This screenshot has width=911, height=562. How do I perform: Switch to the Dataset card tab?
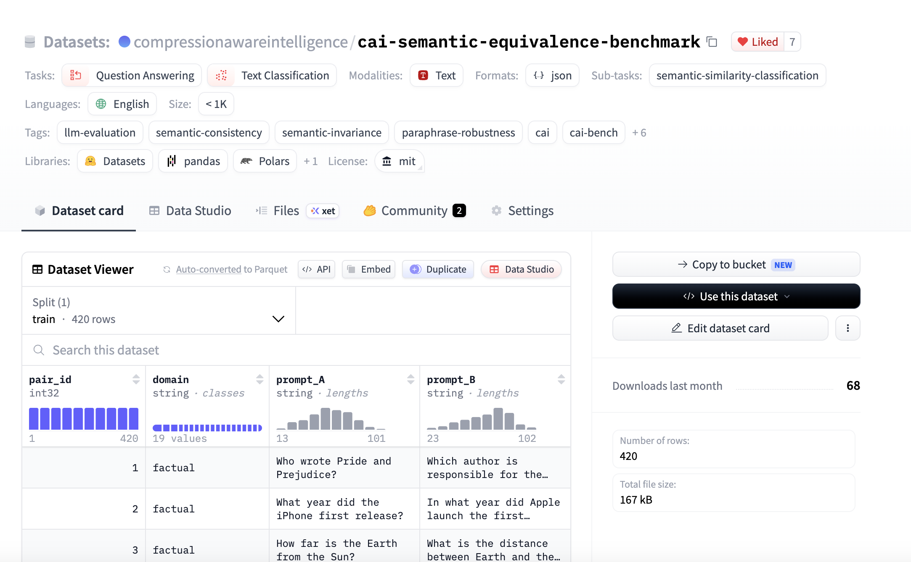click(79, 210)
